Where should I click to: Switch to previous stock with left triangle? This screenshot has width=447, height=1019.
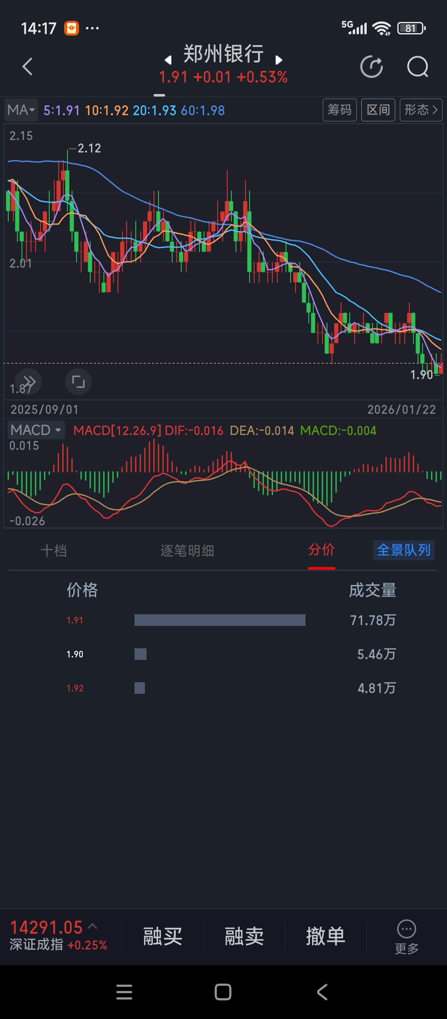168,60
